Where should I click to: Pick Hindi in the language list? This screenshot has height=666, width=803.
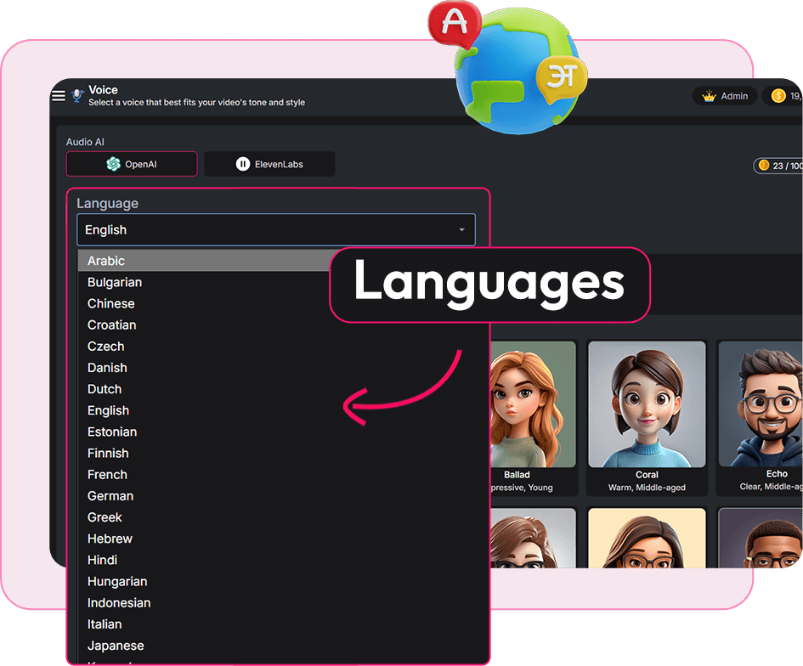(102, 560)
